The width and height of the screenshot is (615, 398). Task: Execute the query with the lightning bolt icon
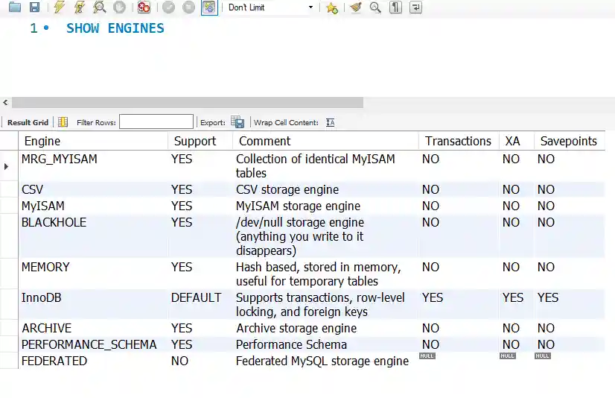click(60, 7)
